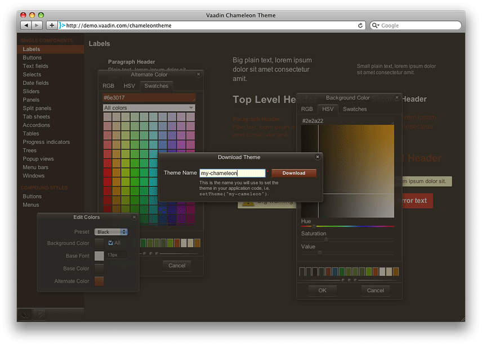Open Accordions in the sidebar
The image size is (482, 345).
click(x=36, y=125)
